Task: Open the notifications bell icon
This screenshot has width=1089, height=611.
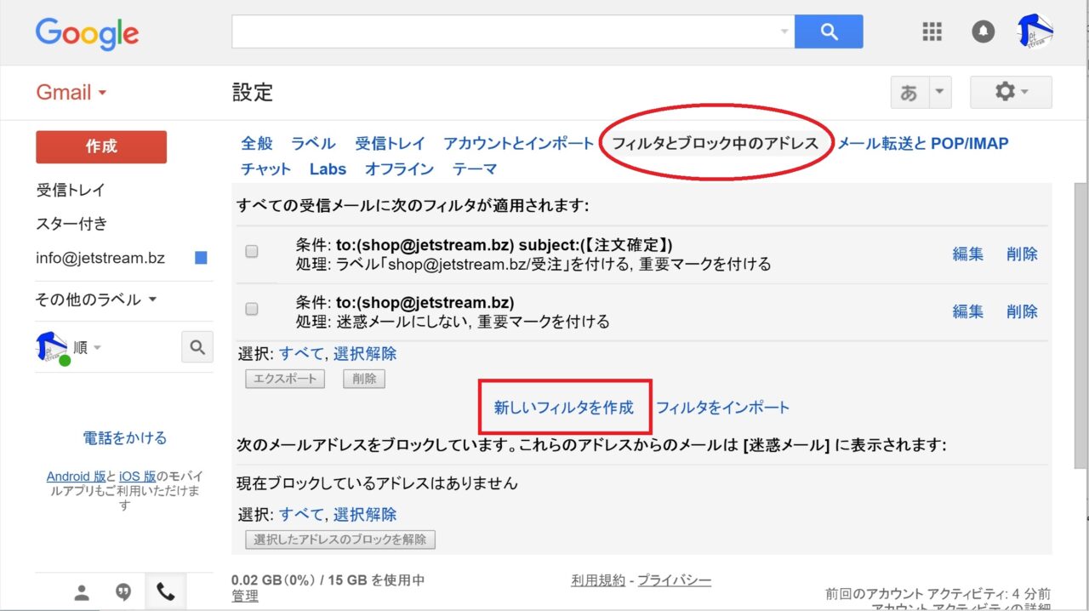Action: 984,32
